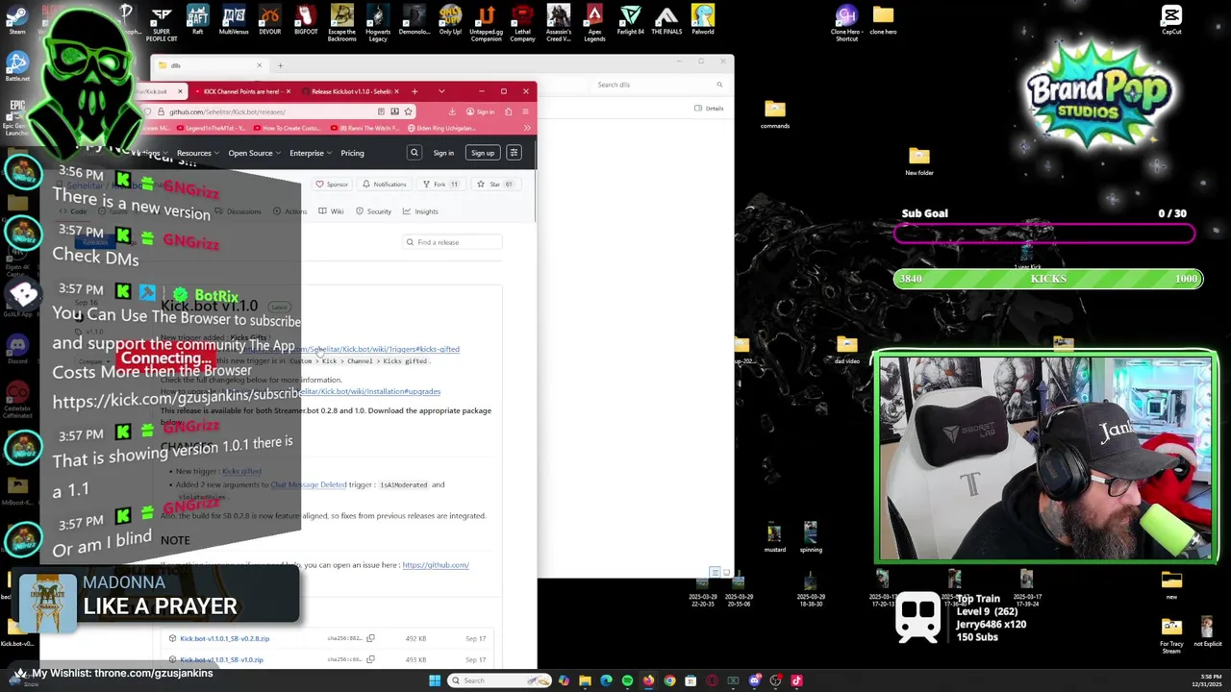Open GitHub appearance settings icon beside Sign up
Screen dimensions: 1231x692
(x=514, y=153)
